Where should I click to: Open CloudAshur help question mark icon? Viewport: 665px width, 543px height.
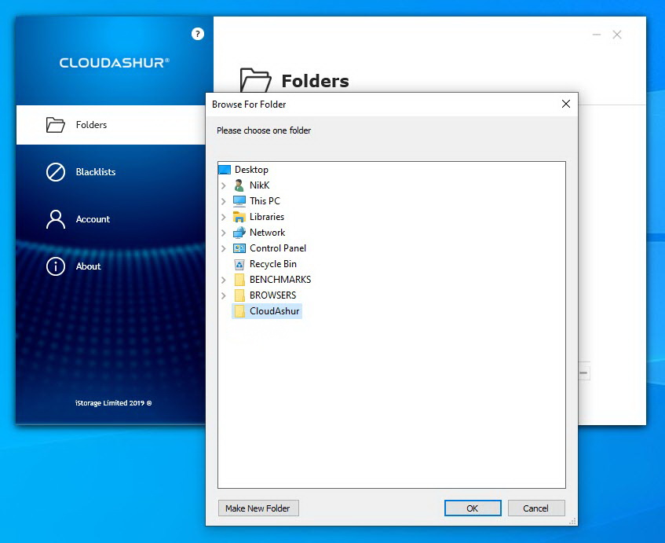pyautogui.click(x=197, y=34)
